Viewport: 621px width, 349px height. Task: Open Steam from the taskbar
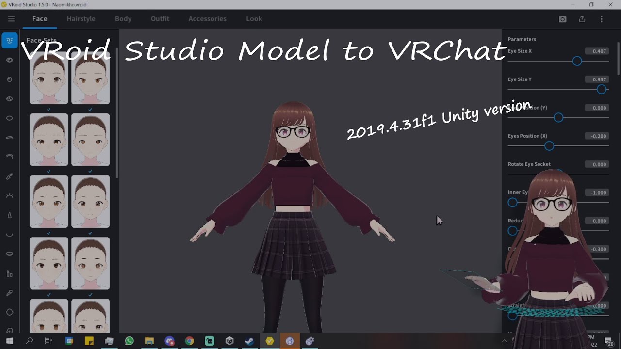click(x=249, y=341)
